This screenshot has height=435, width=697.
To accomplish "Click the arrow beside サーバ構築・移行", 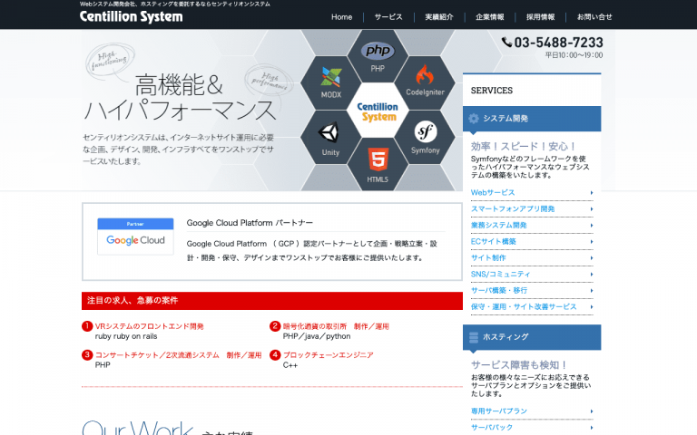I will [592, 291].
